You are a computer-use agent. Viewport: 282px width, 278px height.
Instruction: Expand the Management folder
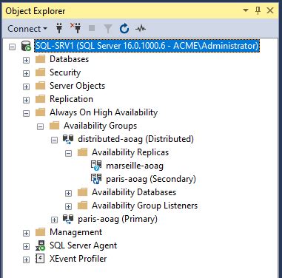point(26,233)
